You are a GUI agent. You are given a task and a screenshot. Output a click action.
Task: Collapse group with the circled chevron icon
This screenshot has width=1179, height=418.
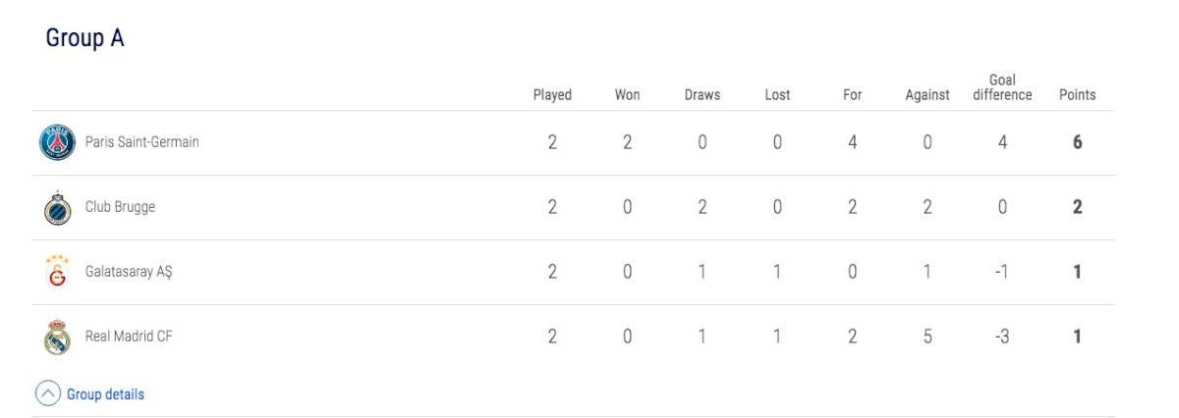pyautogui.click(x=48, y=394)
